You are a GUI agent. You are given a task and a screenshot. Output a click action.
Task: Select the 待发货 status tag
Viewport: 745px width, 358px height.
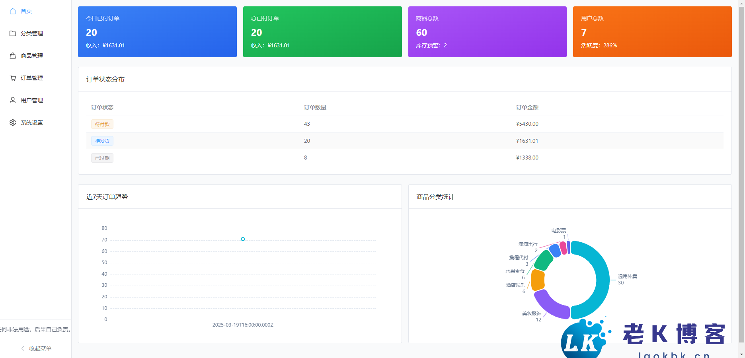[102, 141]
